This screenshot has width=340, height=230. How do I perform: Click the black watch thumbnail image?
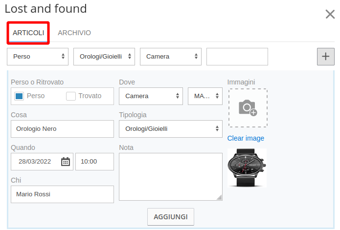247,168
